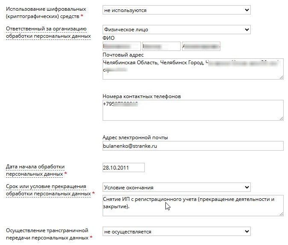Screen dimensions: 288x245
Task: Grab the postal address textarea resize handle
Action: point(282,78)
